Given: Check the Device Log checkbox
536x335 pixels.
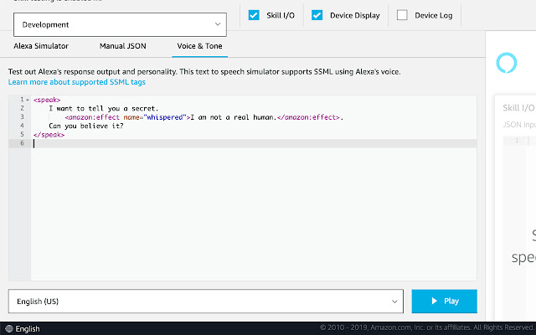Looking at the screenshot, I should 402,15.
